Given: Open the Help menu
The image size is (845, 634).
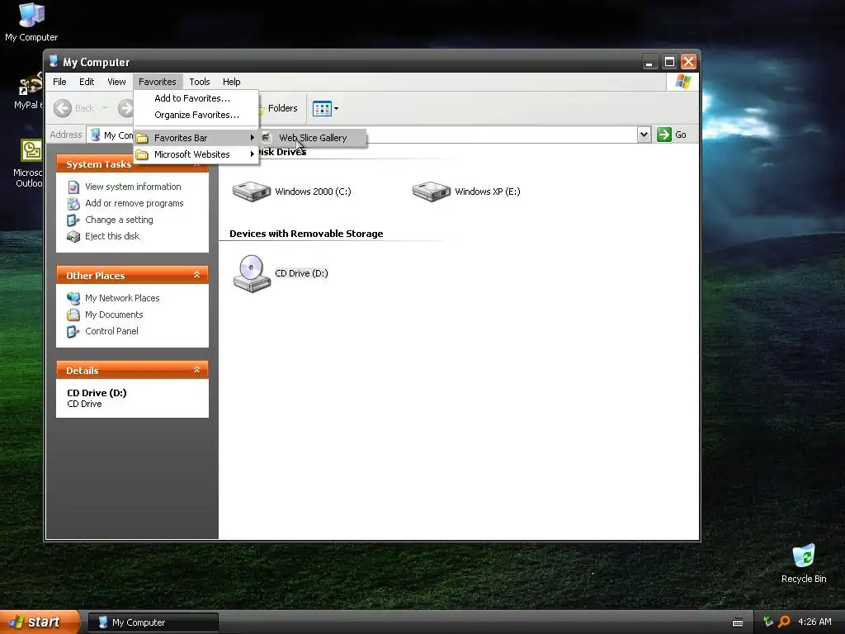Looking at the screenshot, I should [x=232, y=82].
